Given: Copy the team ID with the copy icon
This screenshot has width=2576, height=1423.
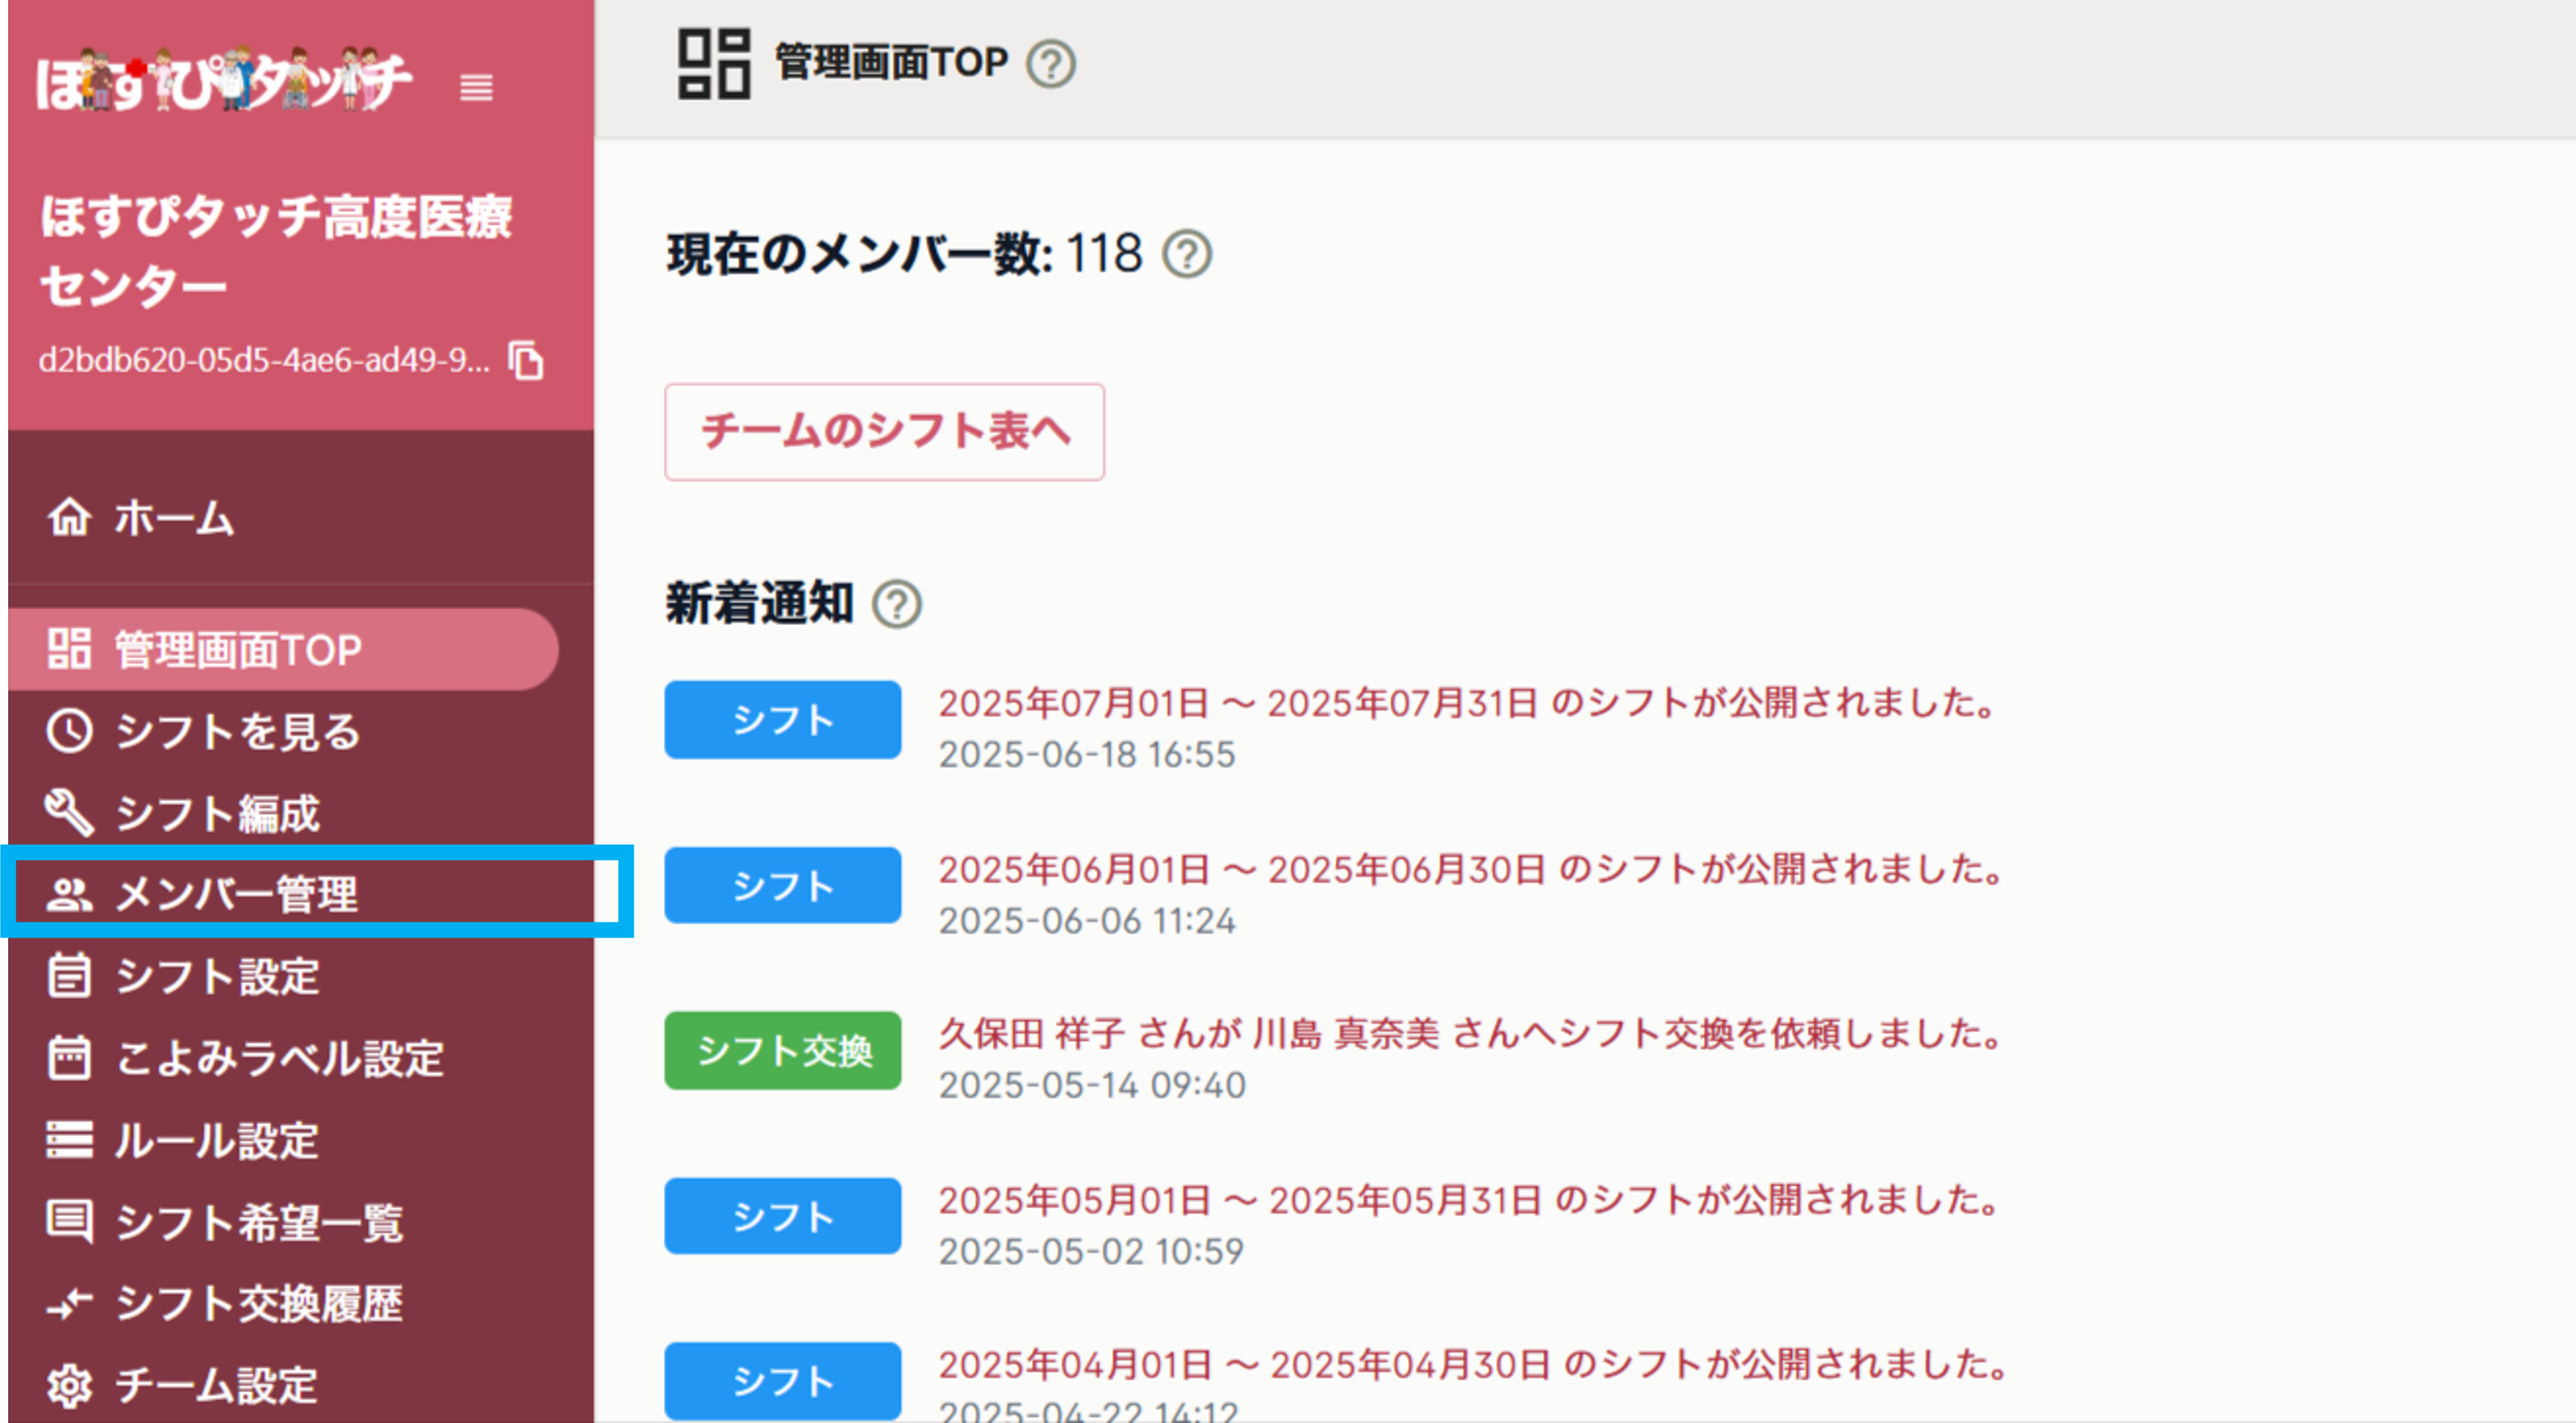Looking at the screenshot, I should 527,361.
